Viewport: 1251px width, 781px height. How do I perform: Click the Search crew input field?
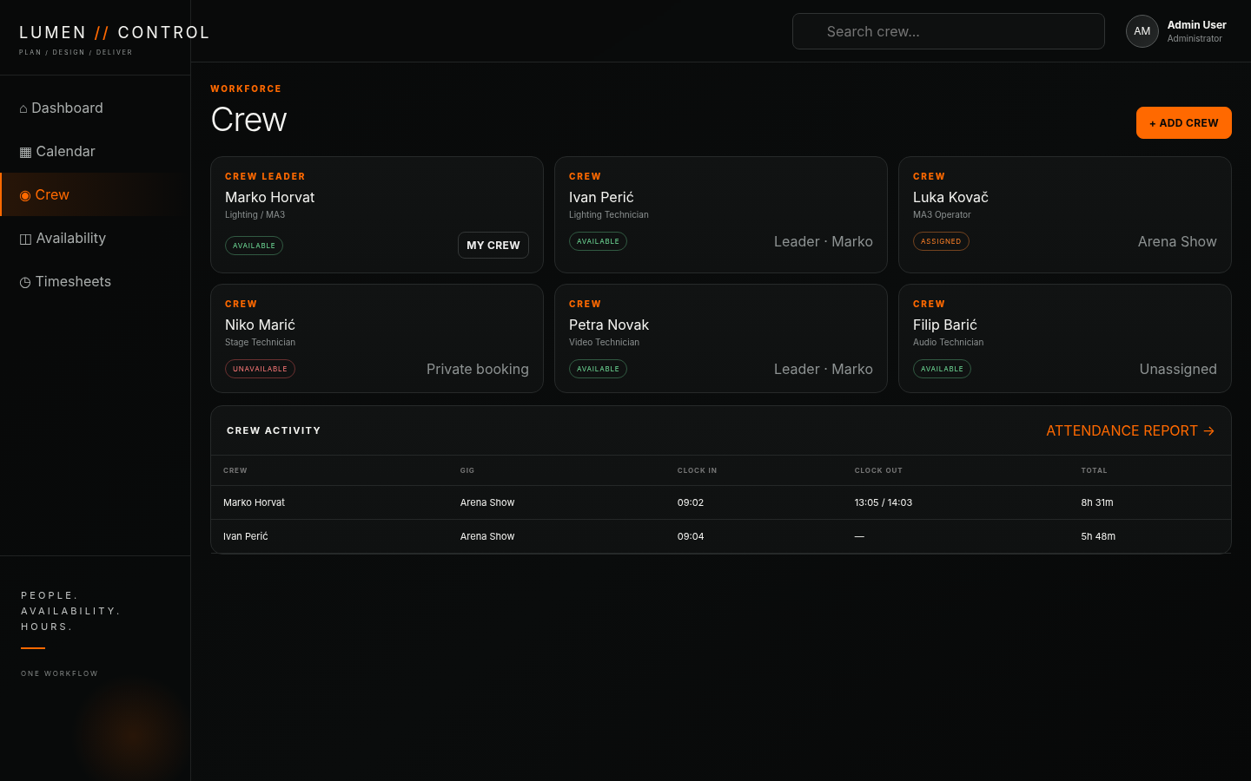click(x=948, y=31)
